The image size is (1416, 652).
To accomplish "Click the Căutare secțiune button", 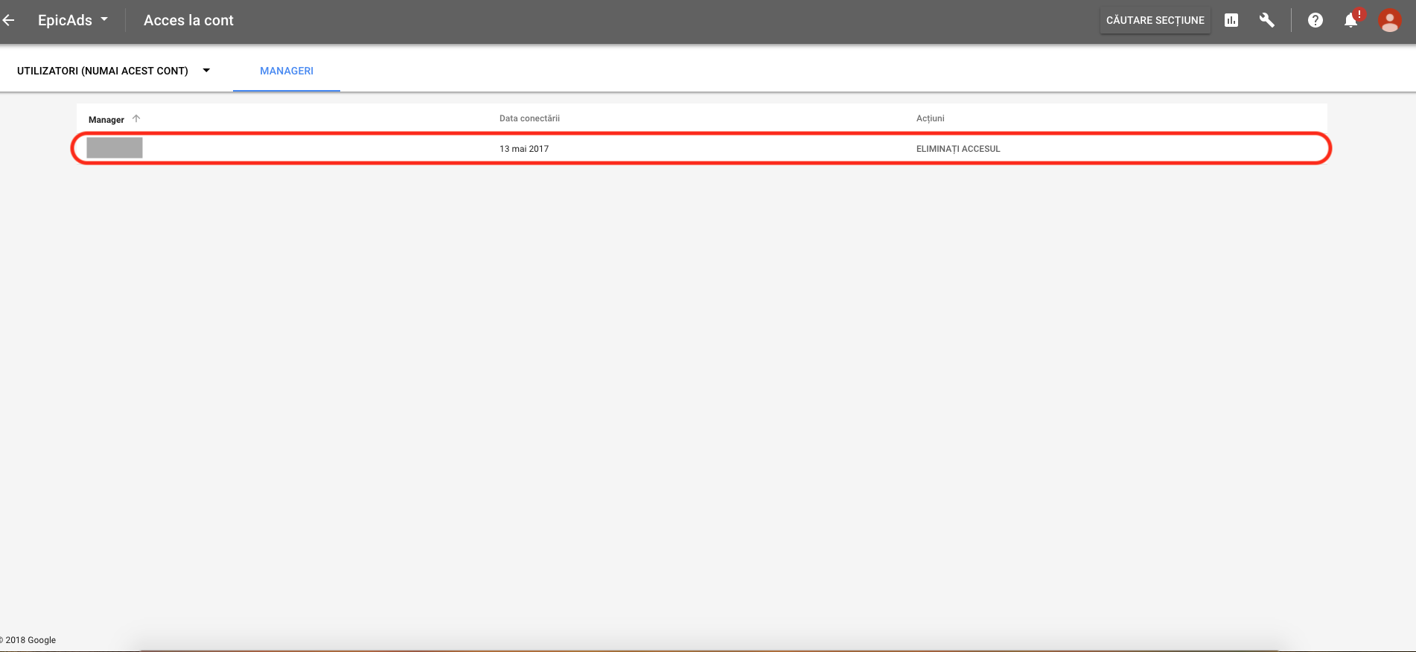I will [x=1155, y=20].
